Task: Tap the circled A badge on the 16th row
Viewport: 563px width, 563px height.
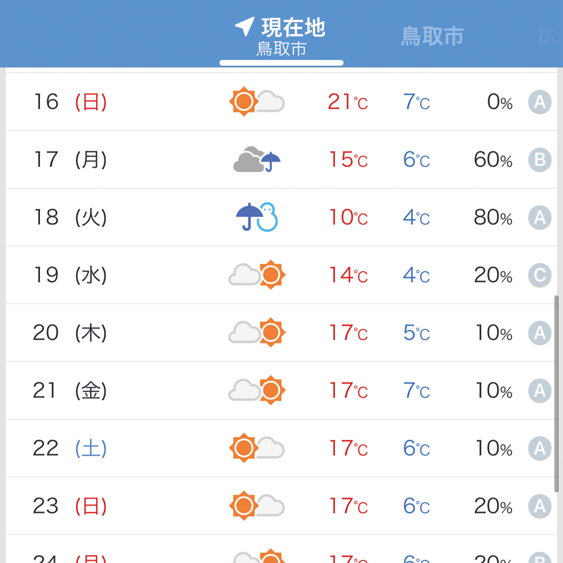Action: (539, 101)
